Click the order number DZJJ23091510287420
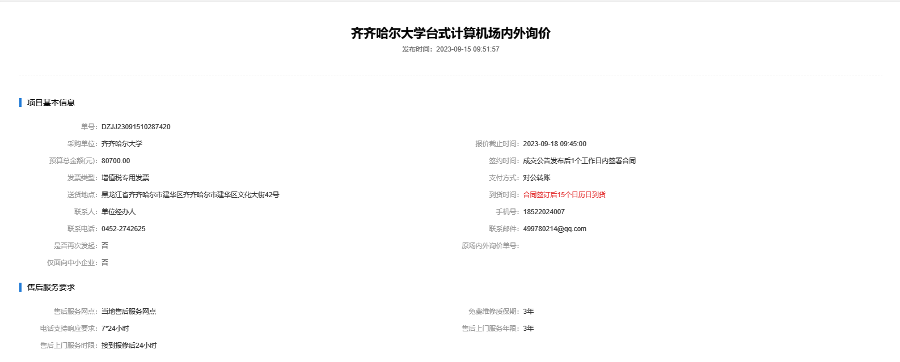The width and height of the screenshot is (900, 362). click(x=136, y=127)
